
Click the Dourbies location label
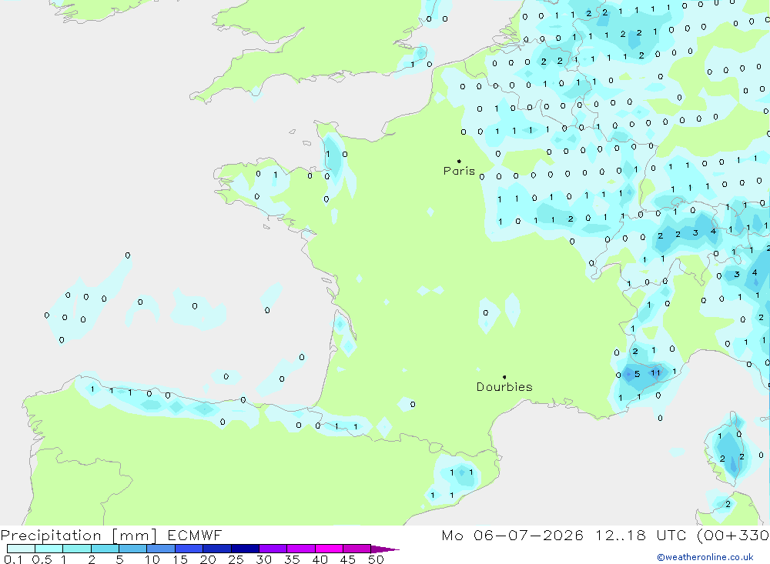click(504, 387)
